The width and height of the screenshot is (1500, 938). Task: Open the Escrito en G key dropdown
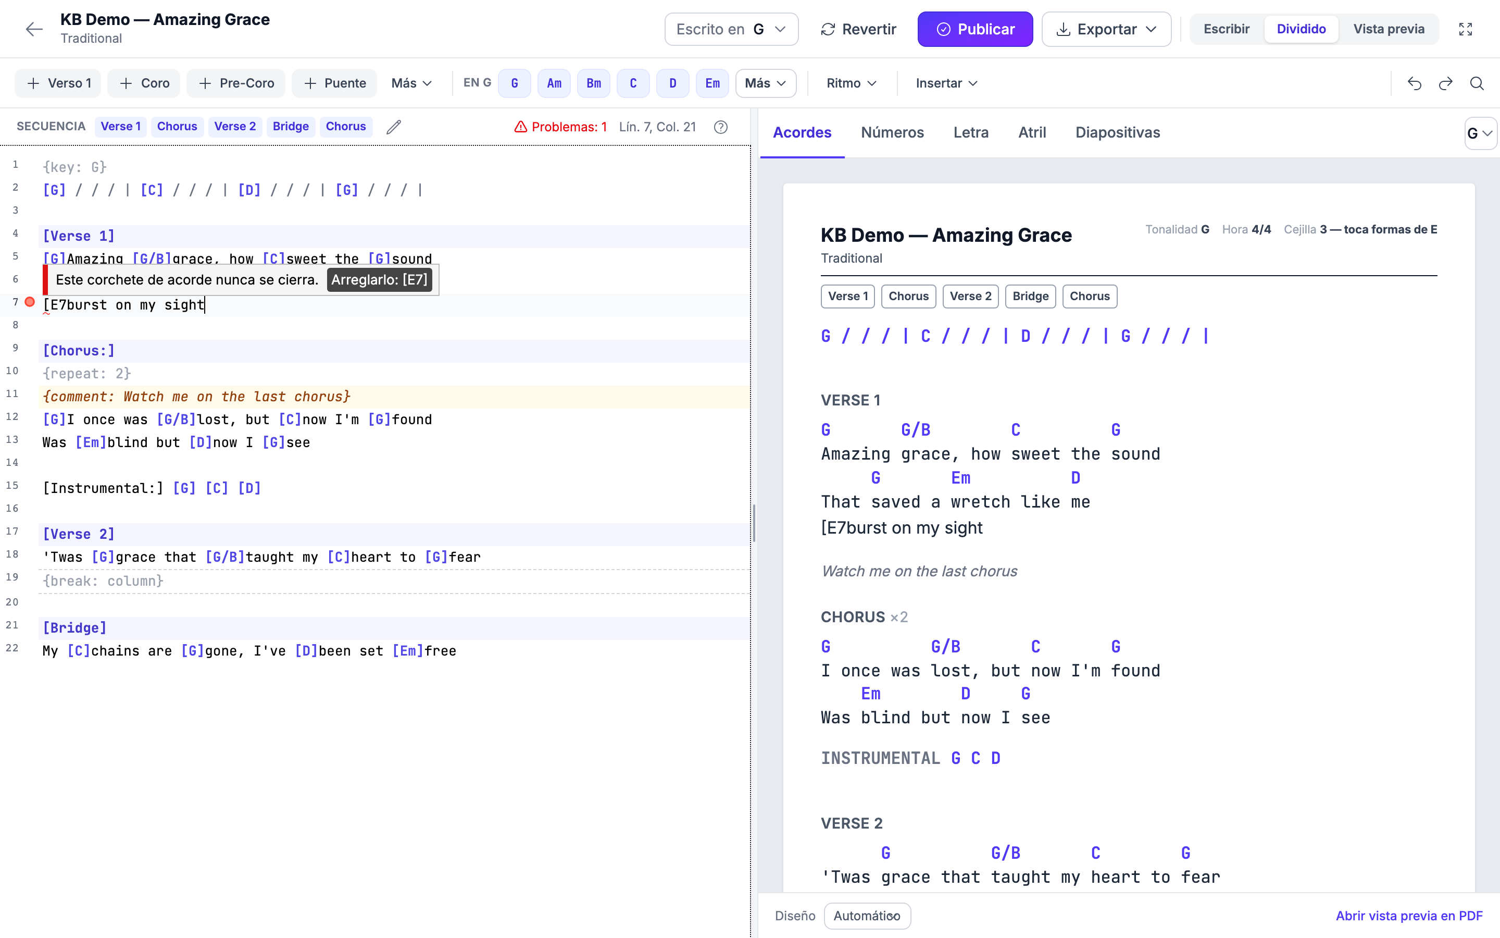(731, 29)
